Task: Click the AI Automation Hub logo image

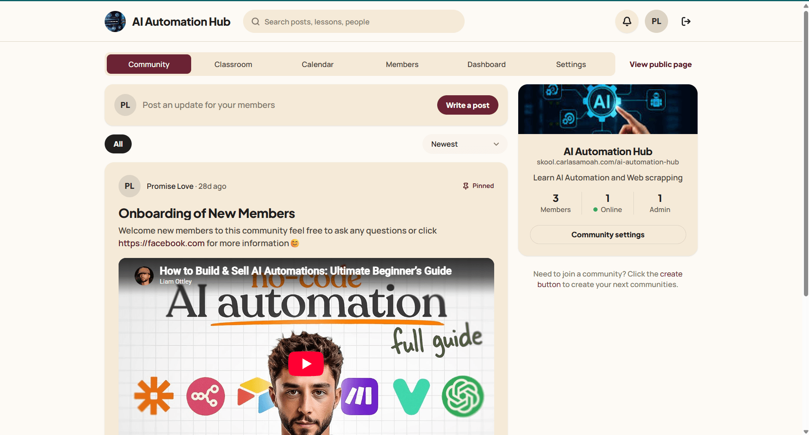Action: click(x=115, y=21)
